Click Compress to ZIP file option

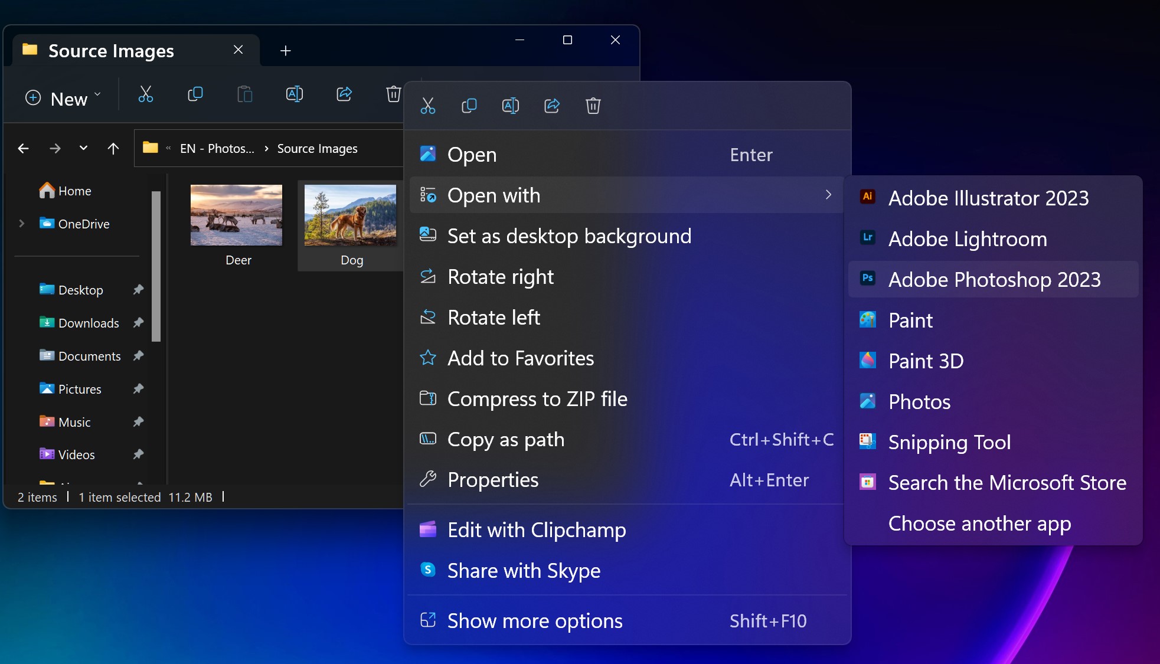(537, 398)
